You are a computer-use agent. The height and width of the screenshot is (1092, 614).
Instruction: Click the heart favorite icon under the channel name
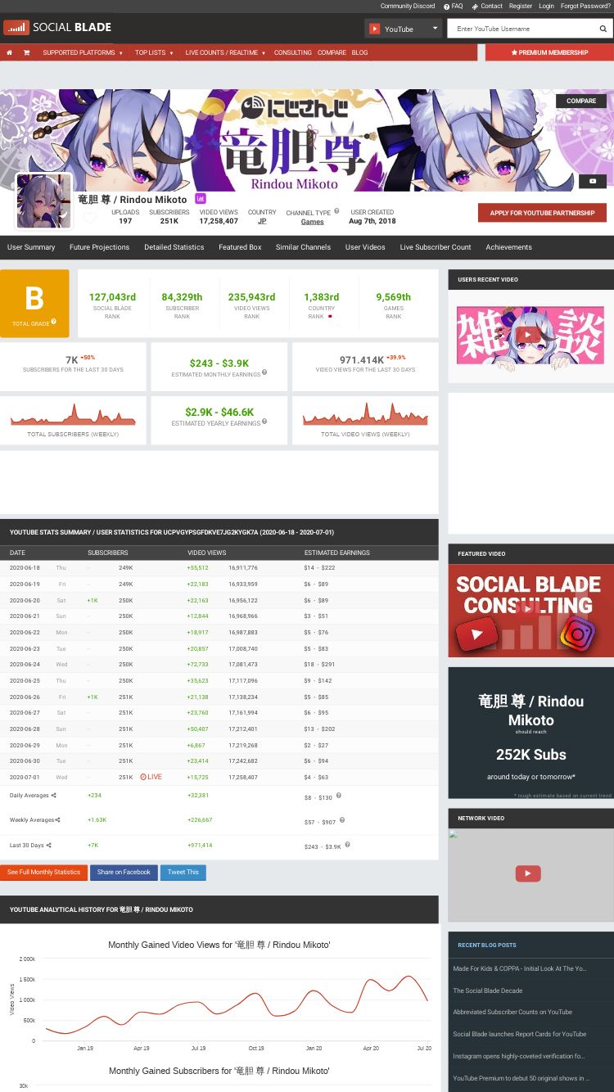pos(90,219)
